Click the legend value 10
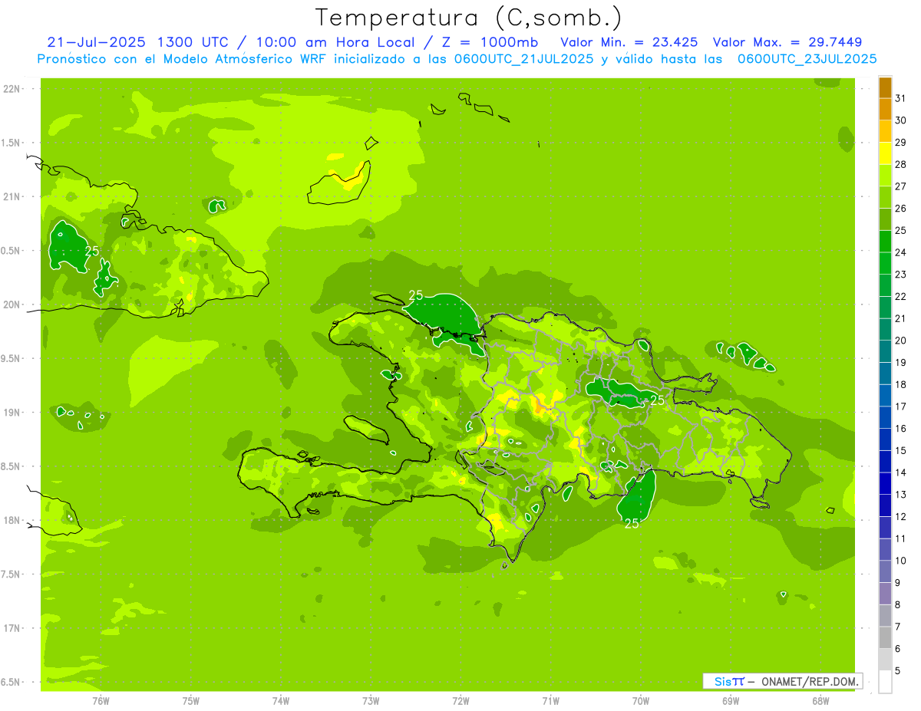 901,561
